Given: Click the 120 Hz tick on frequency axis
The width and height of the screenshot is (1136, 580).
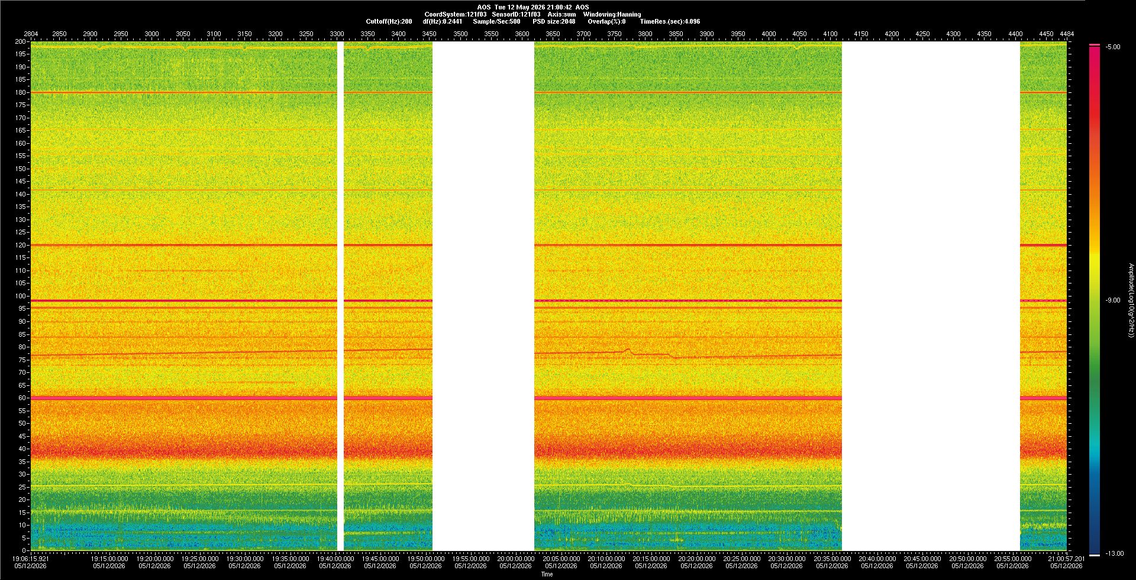Looking at the screenshot, I should pyautogui.click(x=21, y=245).
